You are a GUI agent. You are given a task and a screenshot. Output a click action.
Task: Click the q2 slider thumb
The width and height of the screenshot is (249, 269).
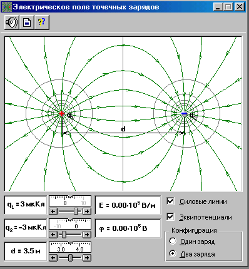pos(64,235)
